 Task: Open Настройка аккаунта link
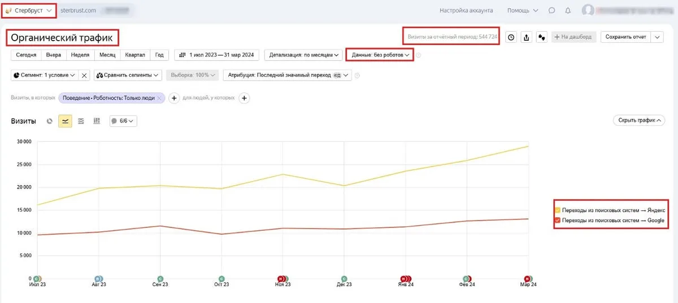tap(466, 11)
